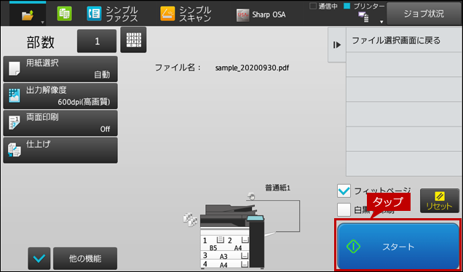This screenshot has height=272, width=463.
Task: Collapse the action panel with arrow tab
Action: pyautogui.click(x=337, y=45)
